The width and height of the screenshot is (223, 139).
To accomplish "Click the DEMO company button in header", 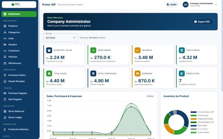I will (171, 4).
